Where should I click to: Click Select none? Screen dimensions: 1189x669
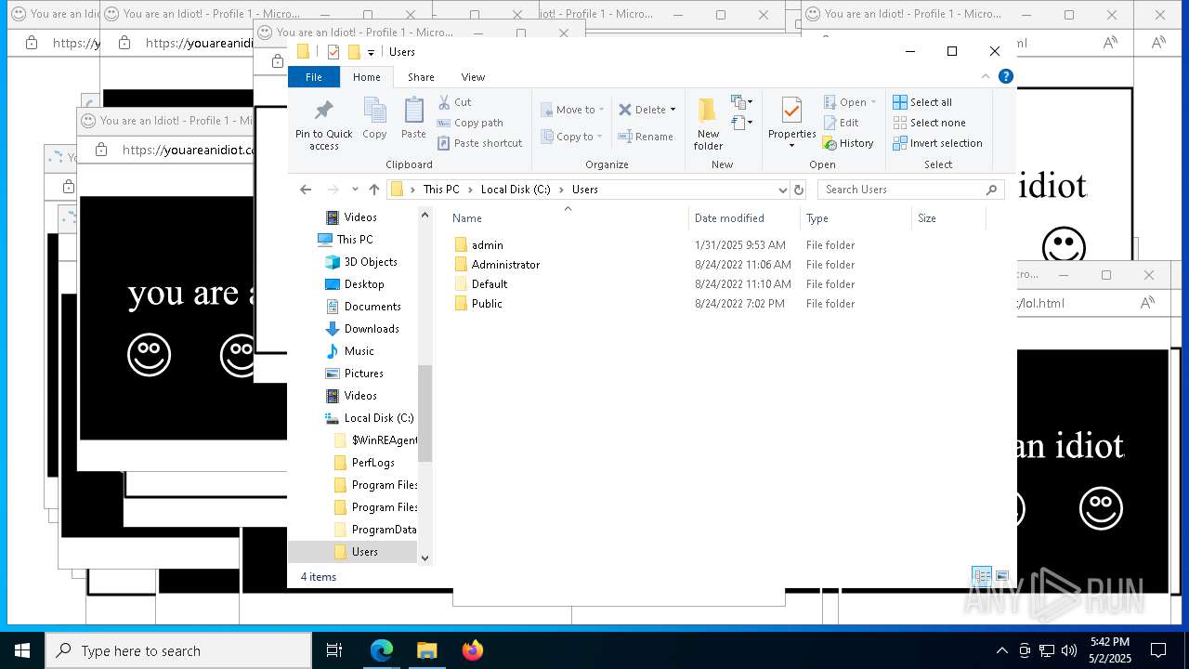tap(929, 123)
